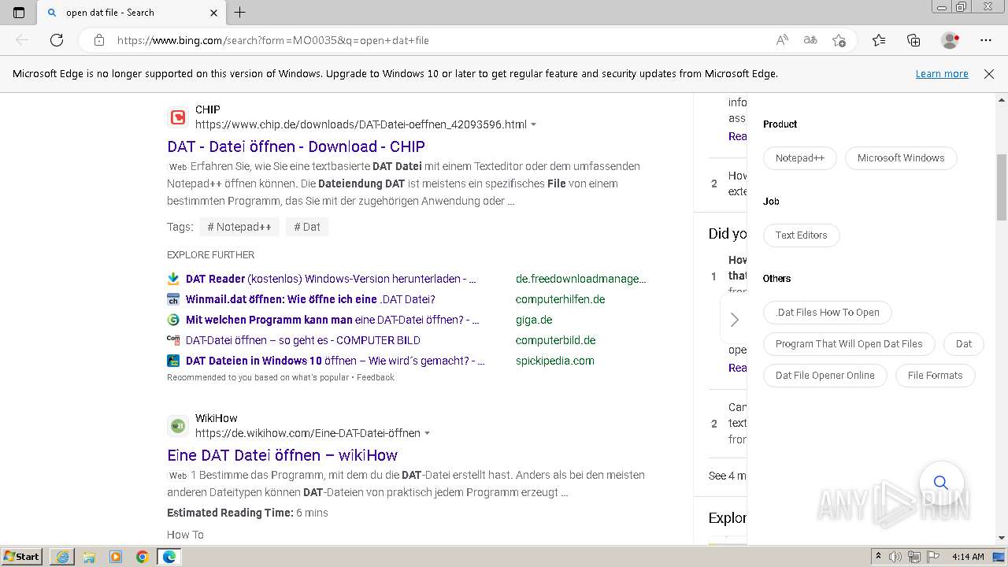Click the CHIP site favicon
This screenshot has height=567, width=1008.
click(178, 117)
